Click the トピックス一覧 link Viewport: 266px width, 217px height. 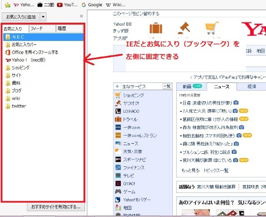[216, 170]
